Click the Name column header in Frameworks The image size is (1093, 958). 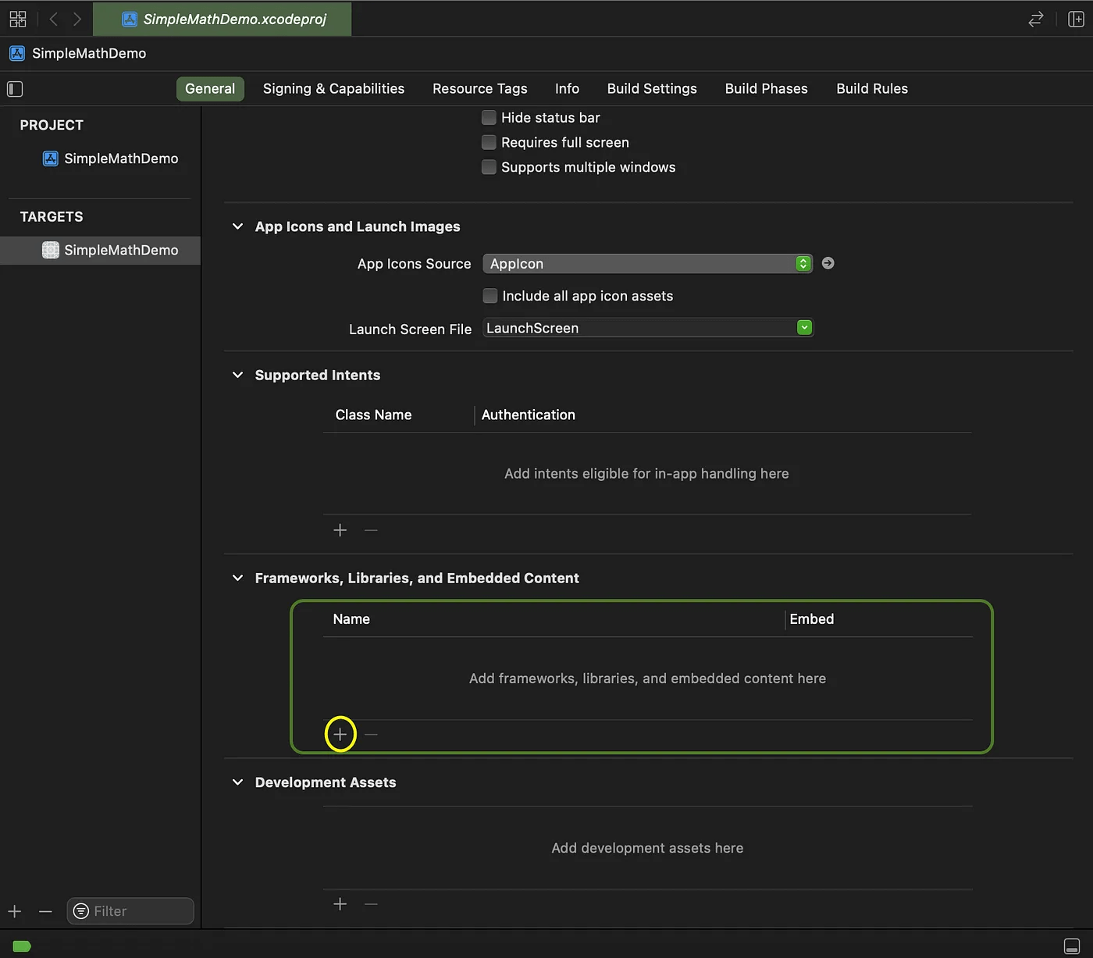pyautogui.click(x=351, y=619)
